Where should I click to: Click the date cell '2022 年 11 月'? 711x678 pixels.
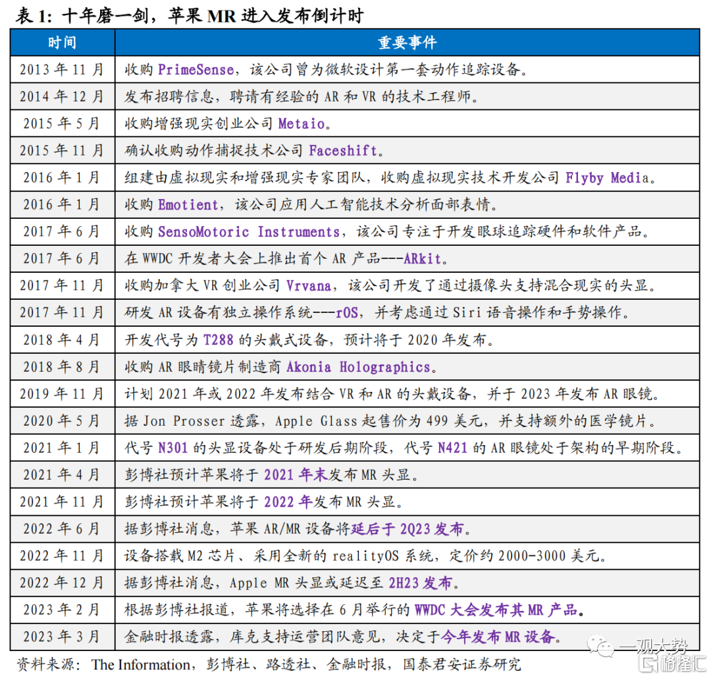pos(62,556)
